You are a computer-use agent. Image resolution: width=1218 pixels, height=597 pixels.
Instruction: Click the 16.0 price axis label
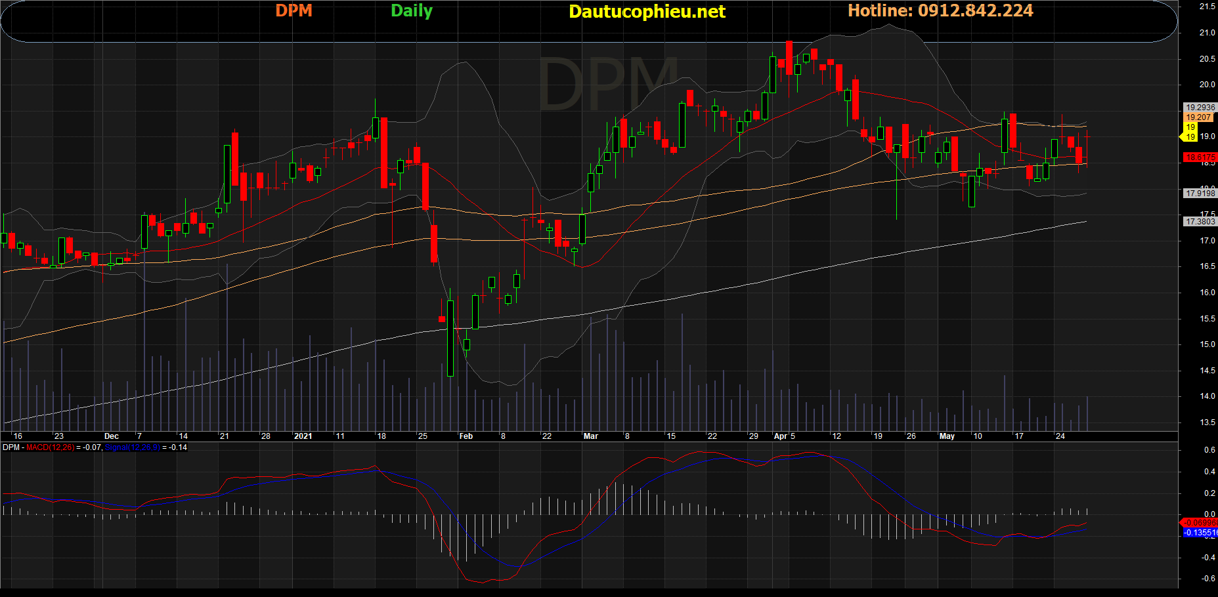[1207, 293]
